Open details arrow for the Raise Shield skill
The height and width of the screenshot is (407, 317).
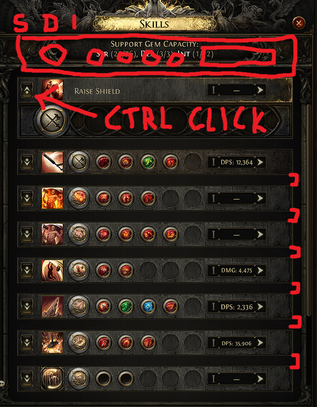(x=260, y=90)
